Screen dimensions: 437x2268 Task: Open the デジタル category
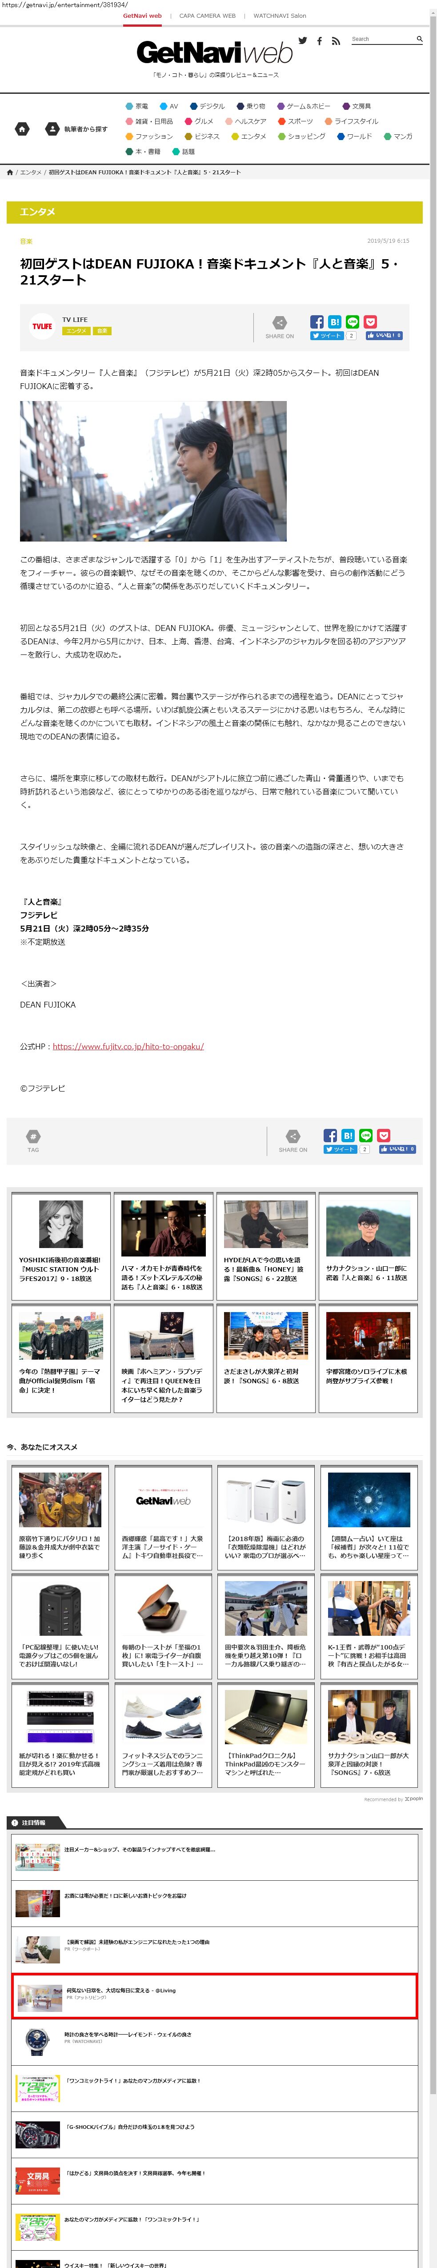pyautogui.click(x=207, y=107)
